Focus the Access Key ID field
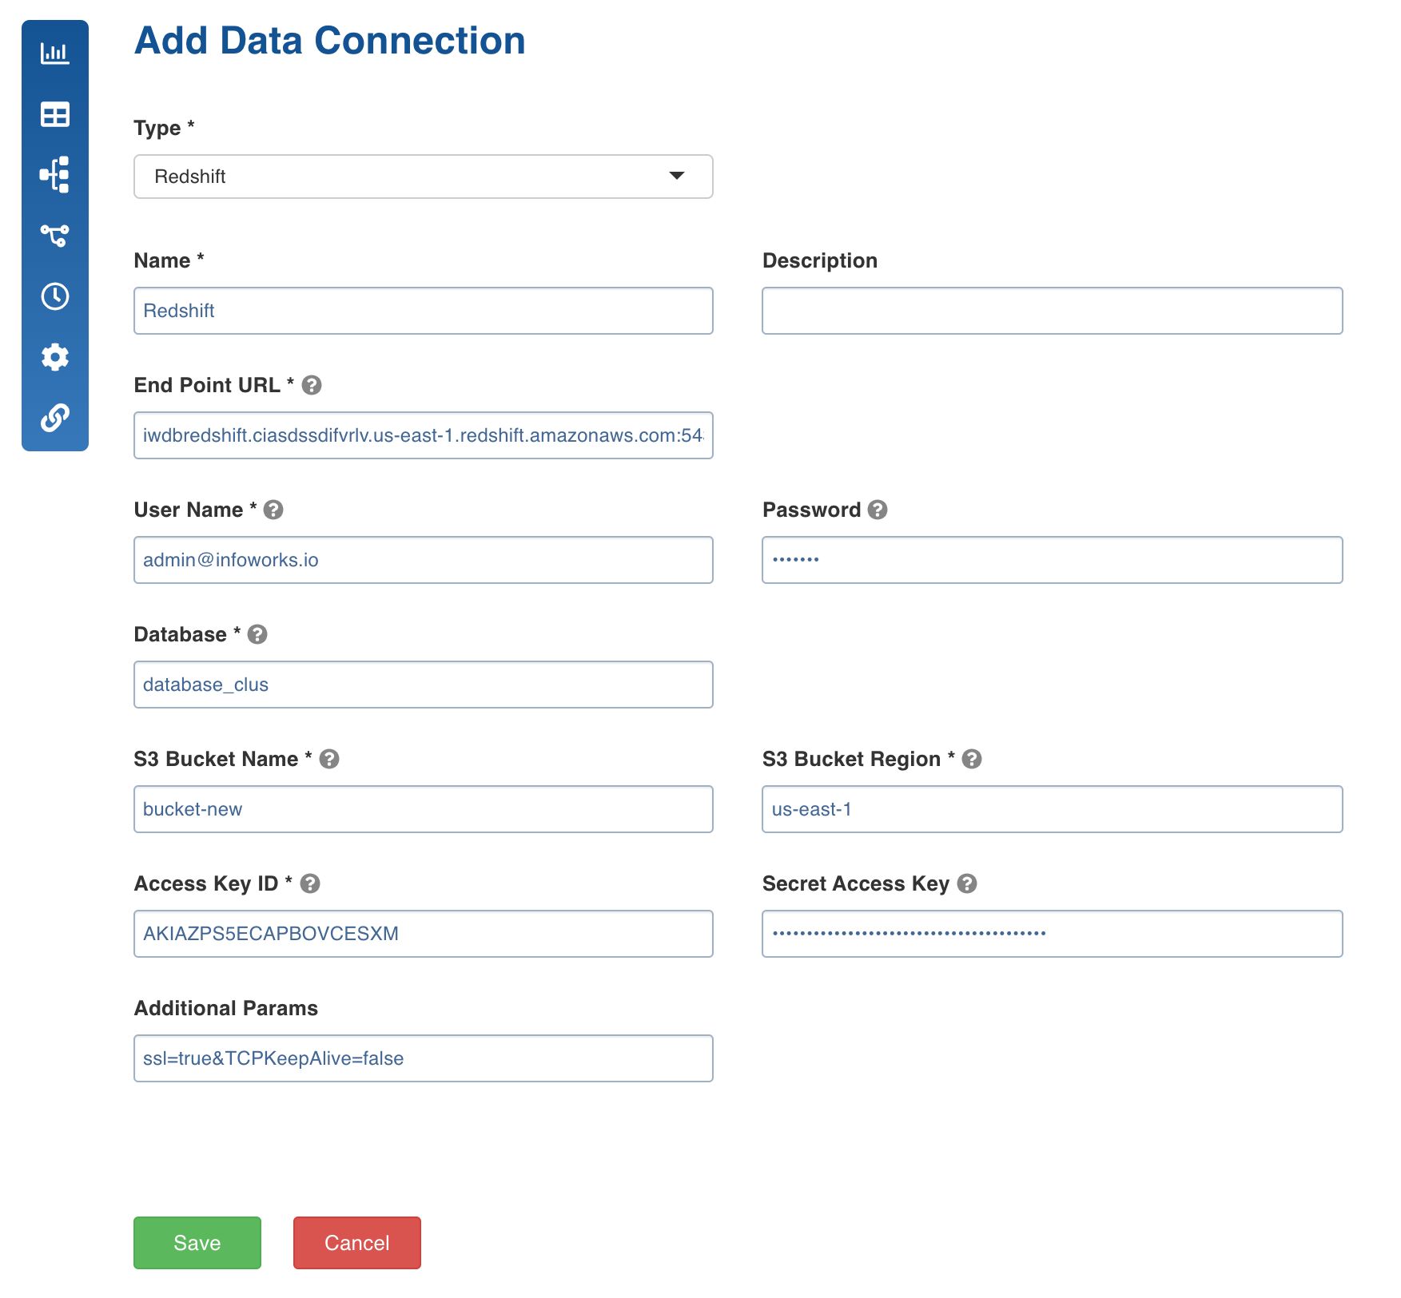This screenshot has width=1401, height=1298. [424, 934]
